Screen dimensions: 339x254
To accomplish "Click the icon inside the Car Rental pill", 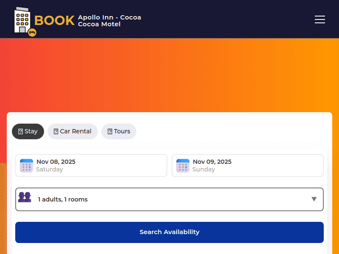I will pyautogui.click(x=56, y=132).
